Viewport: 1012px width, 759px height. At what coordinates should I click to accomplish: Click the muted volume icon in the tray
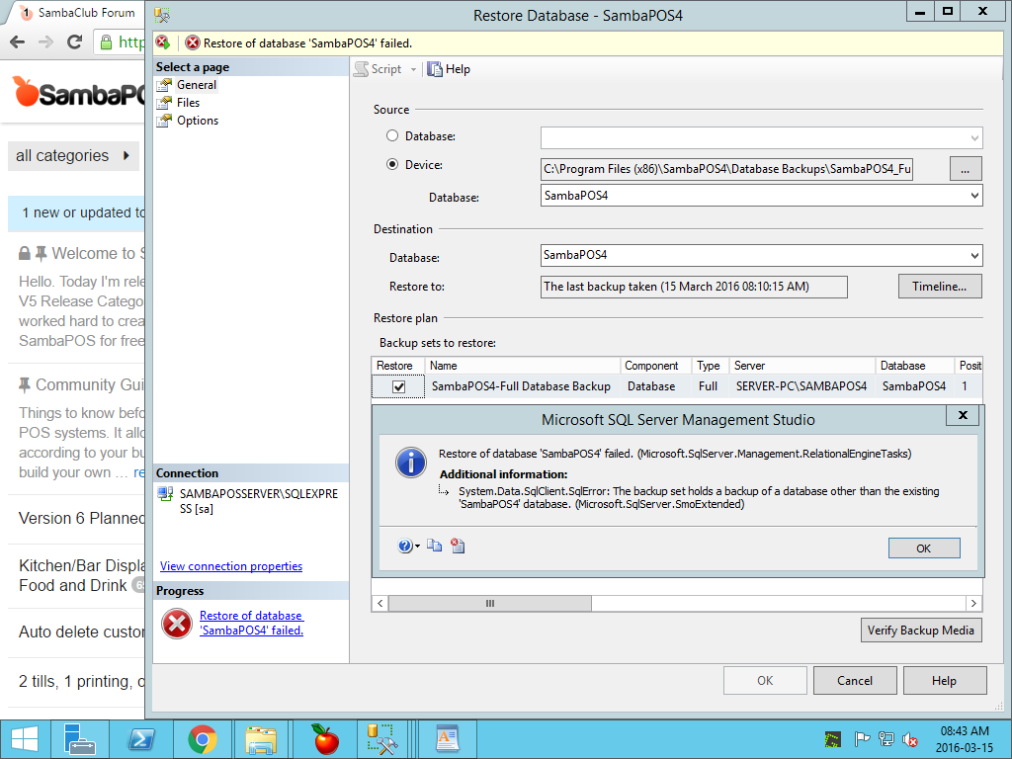click(x=910, y=739)
